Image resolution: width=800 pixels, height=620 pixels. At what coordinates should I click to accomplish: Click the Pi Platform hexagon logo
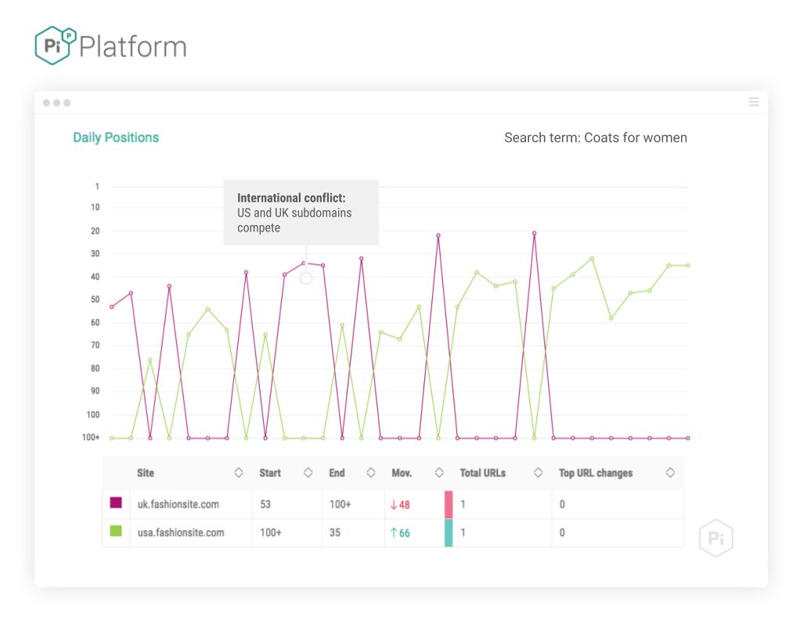click(56, 45)
